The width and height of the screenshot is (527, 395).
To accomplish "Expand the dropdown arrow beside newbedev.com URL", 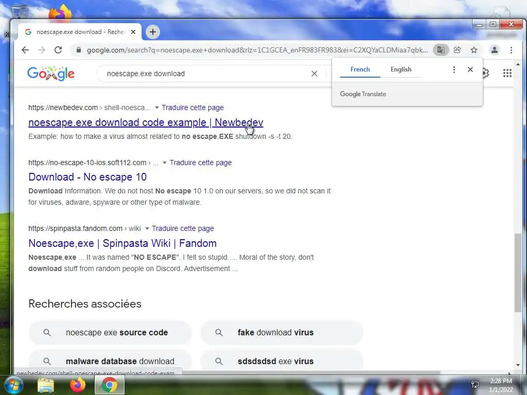I will 156,108.
